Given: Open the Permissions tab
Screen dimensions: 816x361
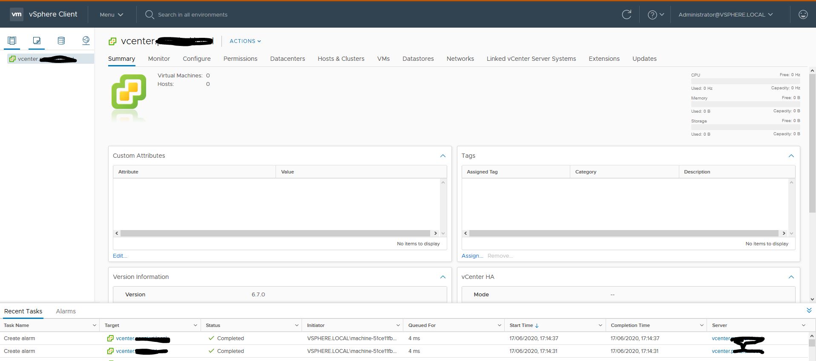Looking at the screenshot, I should 240,59.
